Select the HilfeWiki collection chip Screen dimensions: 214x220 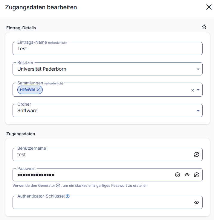[x=27, y=90]
